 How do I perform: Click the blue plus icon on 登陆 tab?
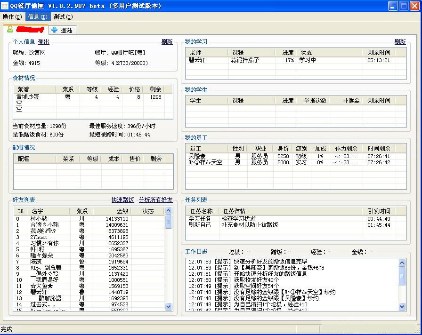click(x=54, y=30)
